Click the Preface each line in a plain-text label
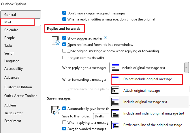Viewport: 190px width, 133px height. click(88, 89)
